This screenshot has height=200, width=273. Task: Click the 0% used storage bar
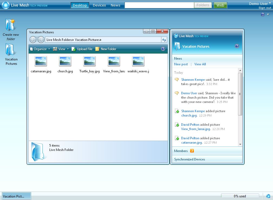(240, 196)
